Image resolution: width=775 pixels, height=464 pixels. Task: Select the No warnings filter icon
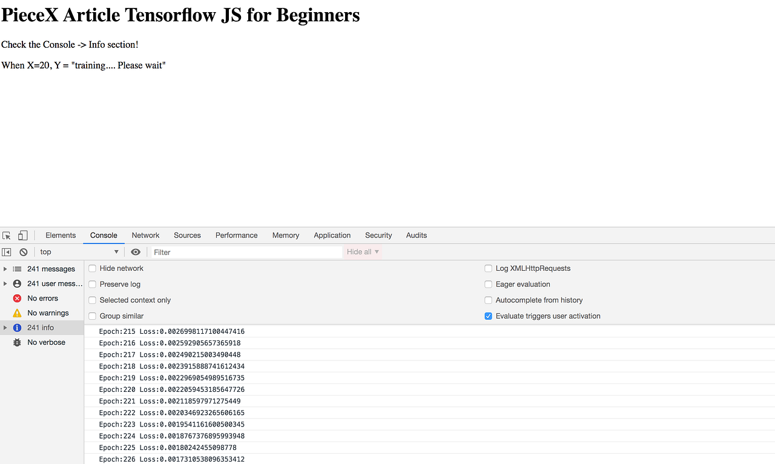[17, 313]
